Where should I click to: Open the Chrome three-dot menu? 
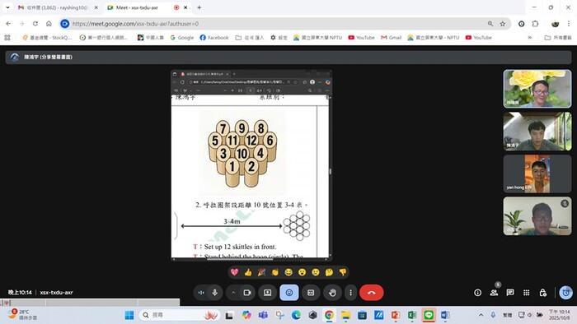[569, 24]
